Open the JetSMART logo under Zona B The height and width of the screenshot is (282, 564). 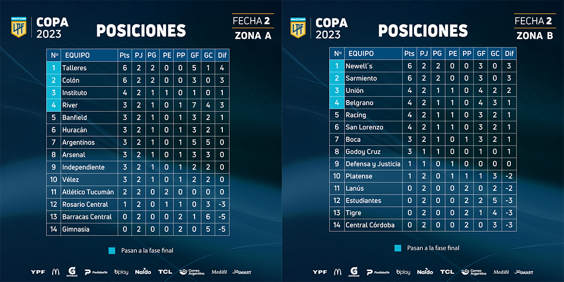pos(524,272)
